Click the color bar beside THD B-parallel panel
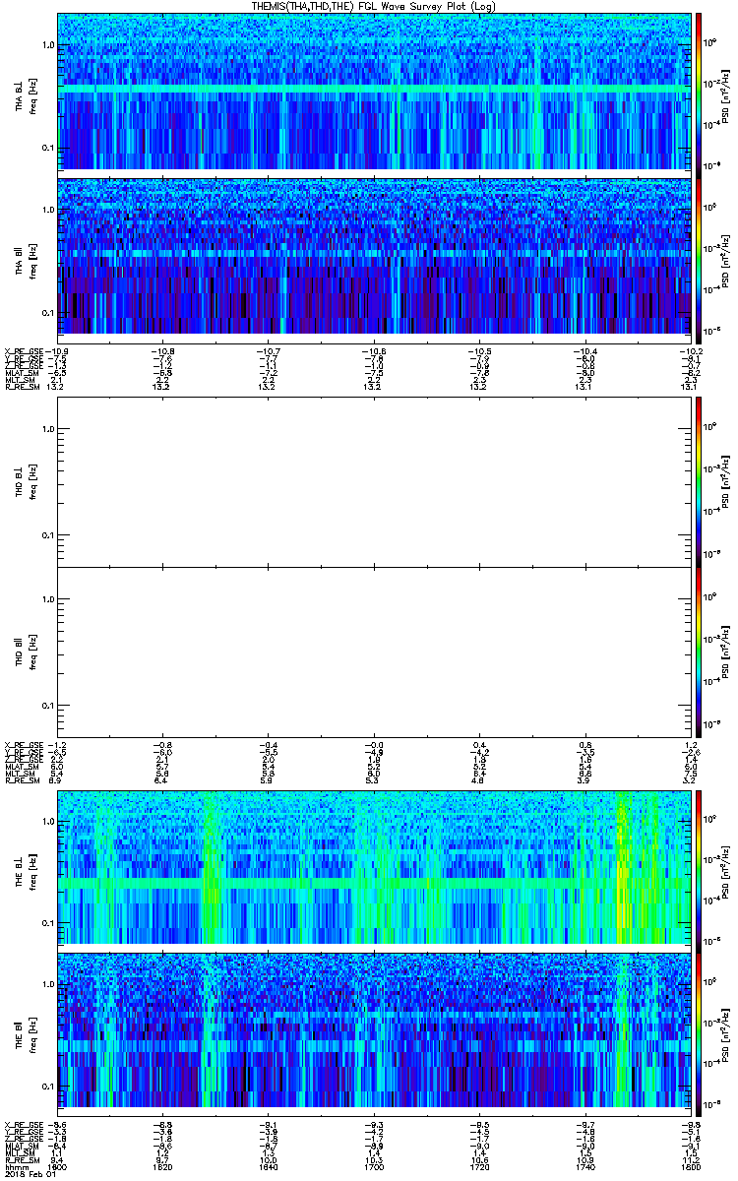This screenshot has height=1181, width=738. coord(699,652)
